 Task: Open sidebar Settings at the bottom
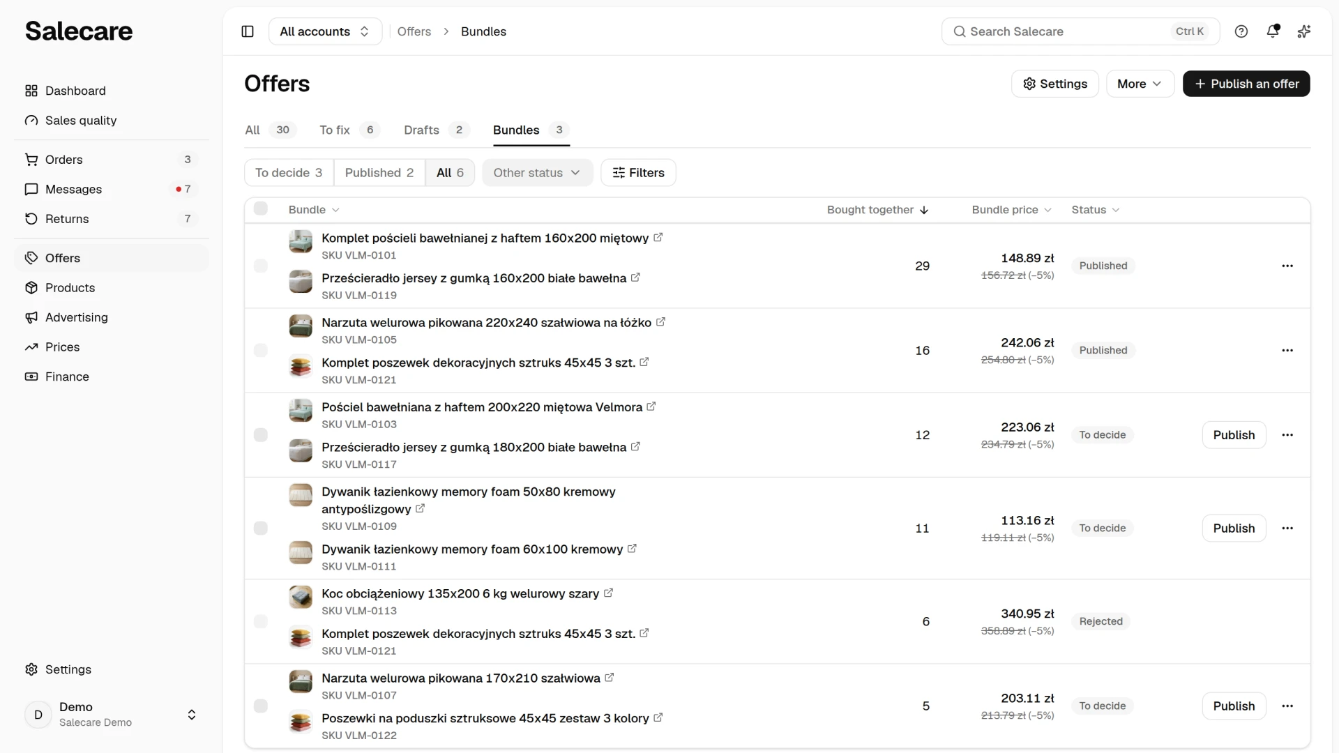point(112,669)
